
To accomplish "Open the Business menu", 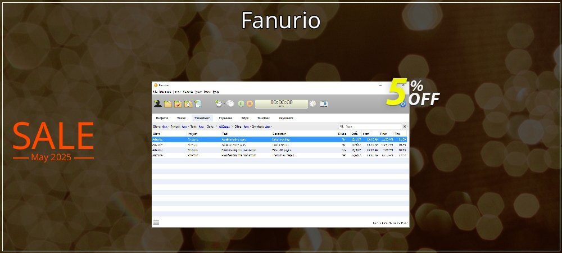I will [165, 92].
